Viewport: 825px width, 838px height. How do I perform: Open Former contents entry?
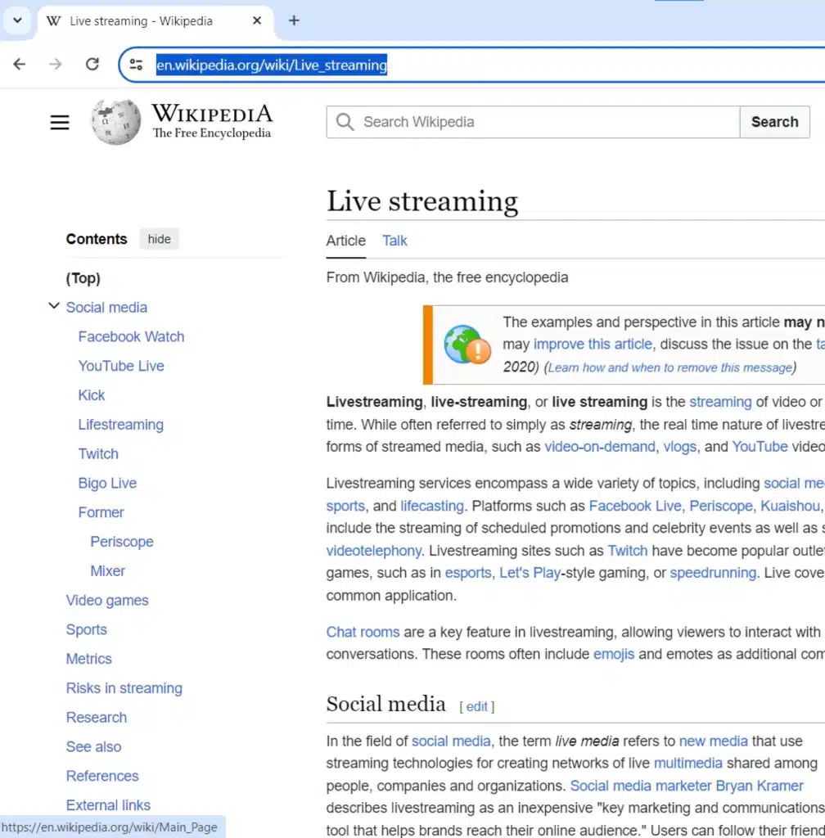coord(101,512)
